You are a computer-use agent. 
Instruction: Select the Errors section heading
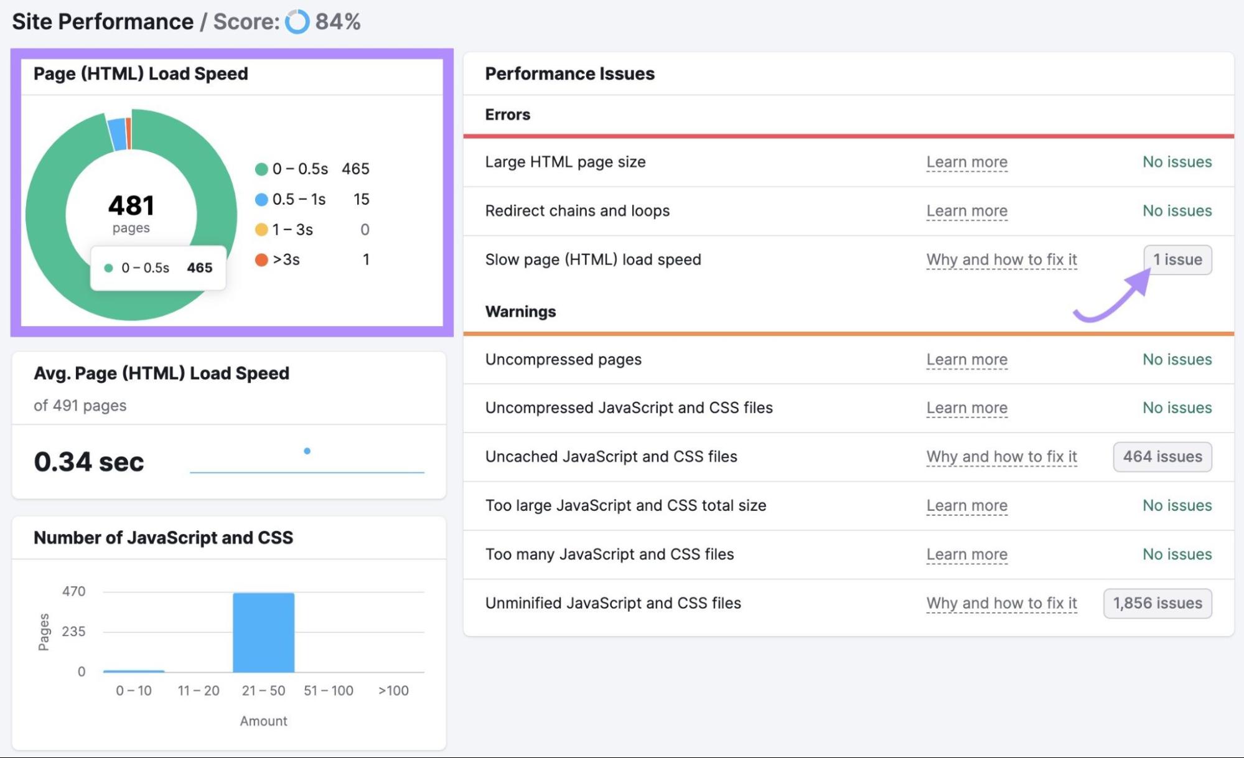click(507, 115)
